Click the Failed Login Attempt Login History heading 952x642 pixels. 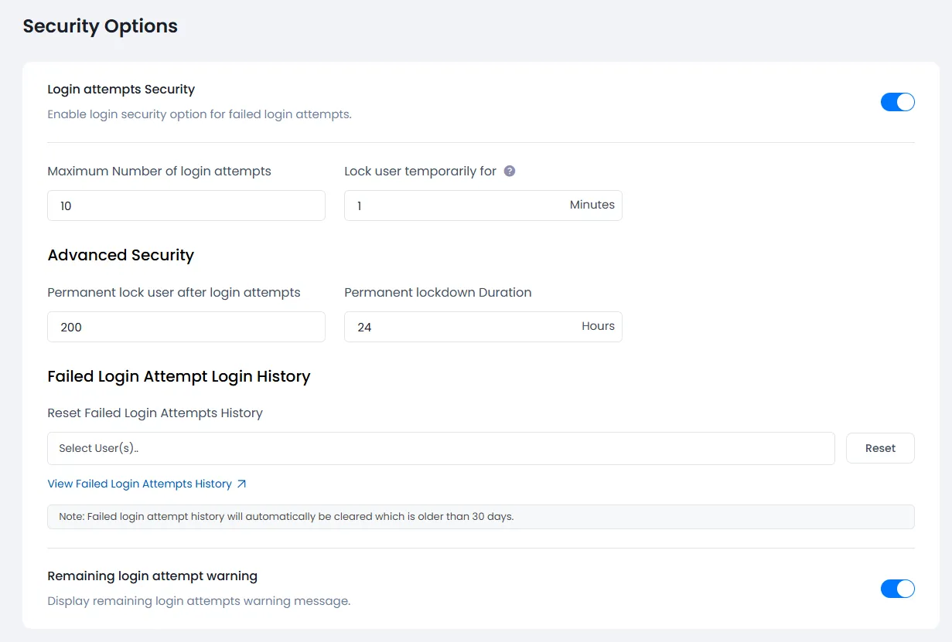pos(179,376)
